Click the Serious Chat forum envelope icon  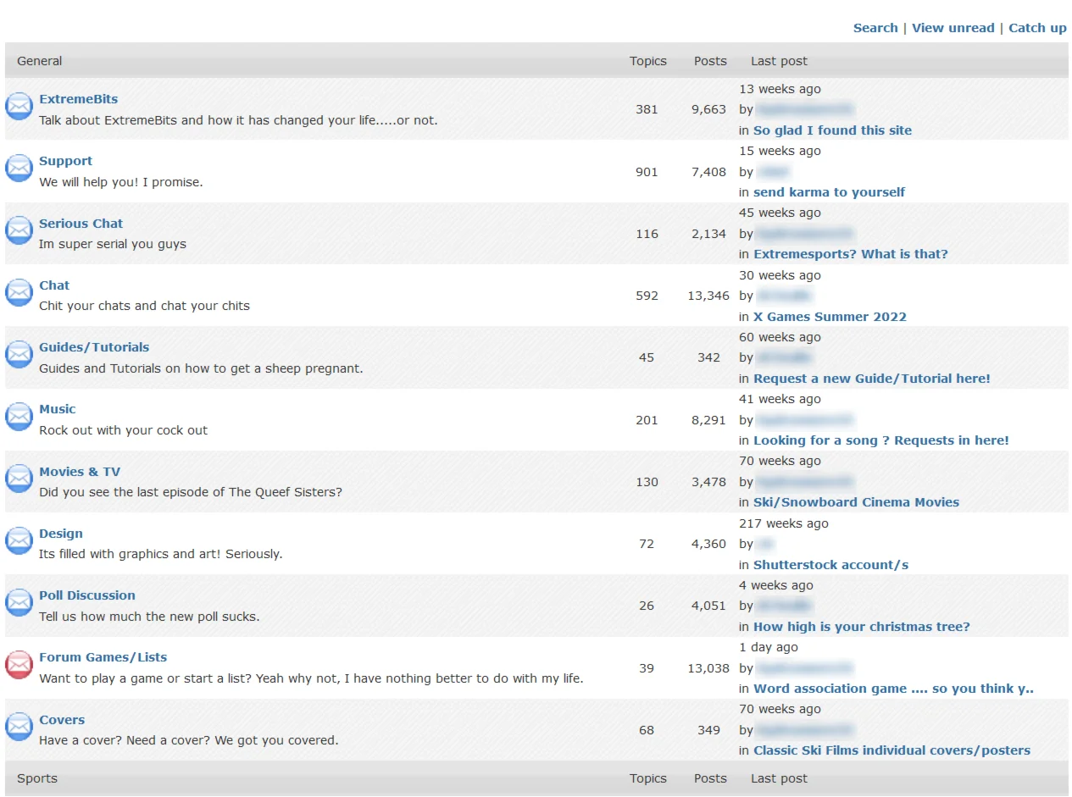point(19,230)
